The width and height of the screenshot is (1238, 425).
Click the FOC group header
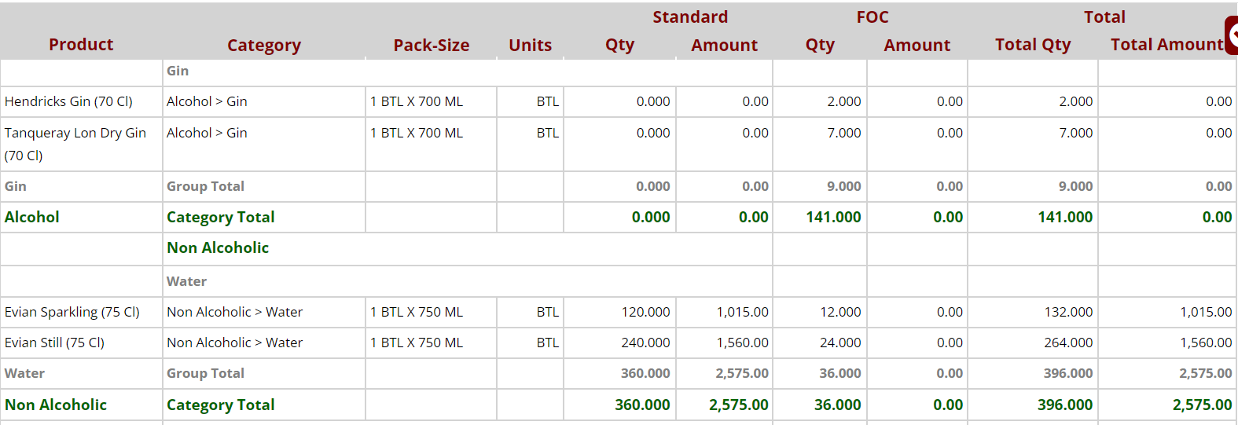pos(872,17)
